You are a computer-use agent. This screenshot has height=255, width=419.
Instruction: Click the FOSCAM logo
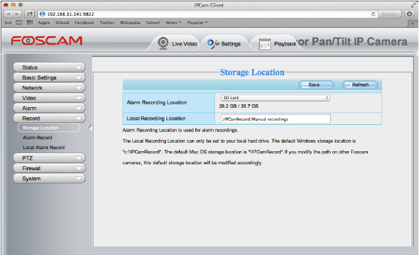[47, 41]
